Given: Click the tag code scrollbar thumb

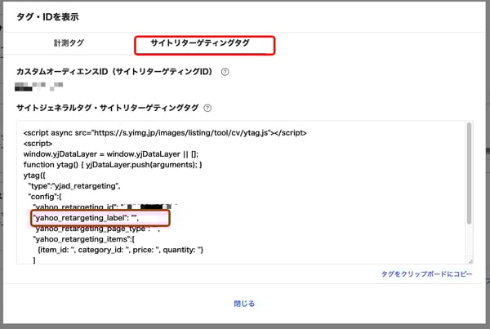Looking at the screenshot, I should 469,173.
